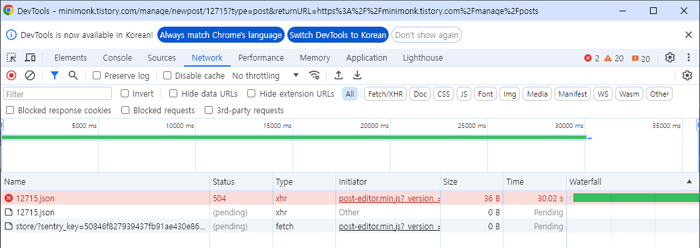Filter by Font requests
The width and height of the screenshot is (700, 248).
(485, 94)
